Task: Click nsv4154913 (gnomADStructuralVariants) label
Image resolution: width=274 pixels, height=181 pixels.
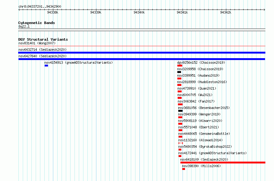Action: pyautogui.click(x=79, y=62)
